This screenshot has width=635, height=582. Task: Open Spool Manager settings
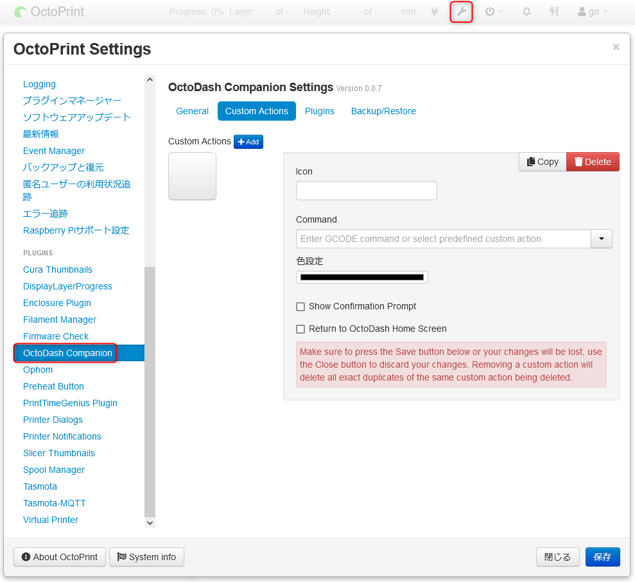click(x=54, y=470)
